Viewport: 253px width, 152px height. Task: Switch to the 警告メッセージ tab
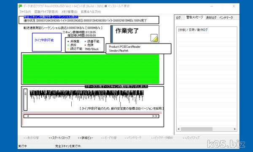pyautogui.click(x=194, y=17)
